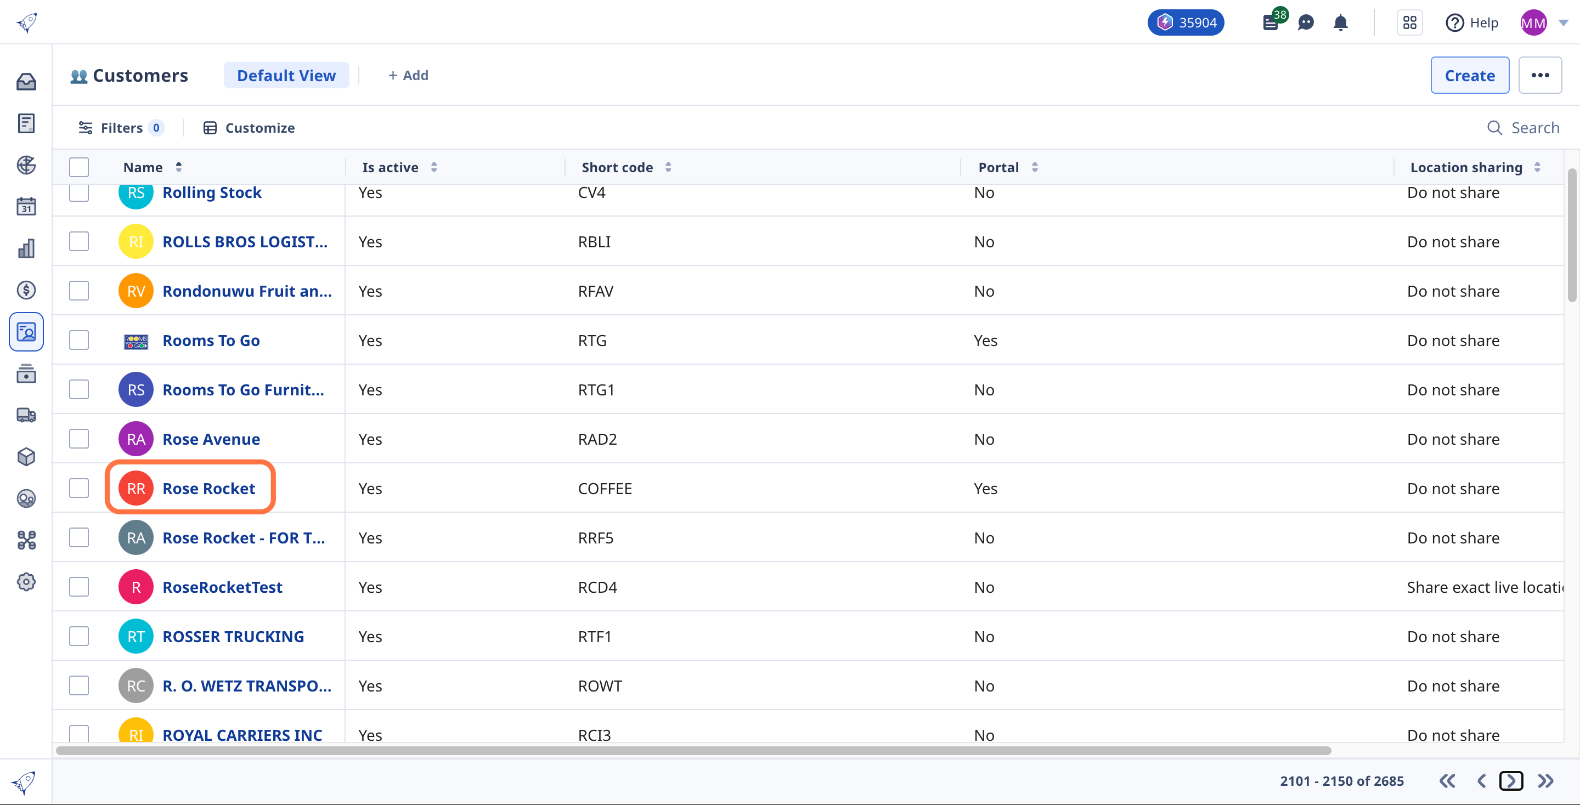Toggle checkbox for Rooms To Go row
This screenshot has width=1580, height=805.
[80, 340]
